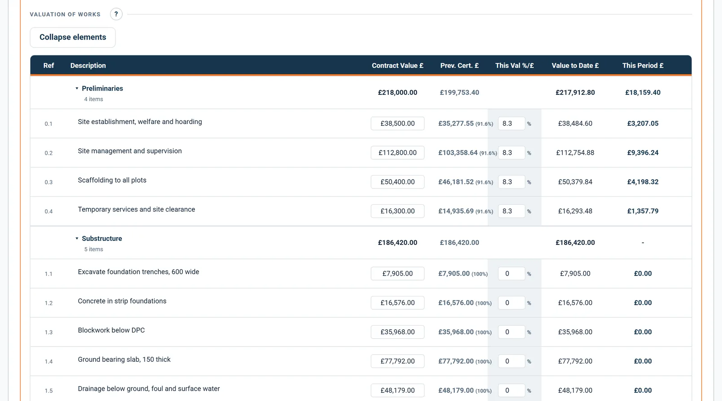Set This Val percent for Excavate foundation trenches
The width and height of the screenshot is (722, 401).
point(512,274)
